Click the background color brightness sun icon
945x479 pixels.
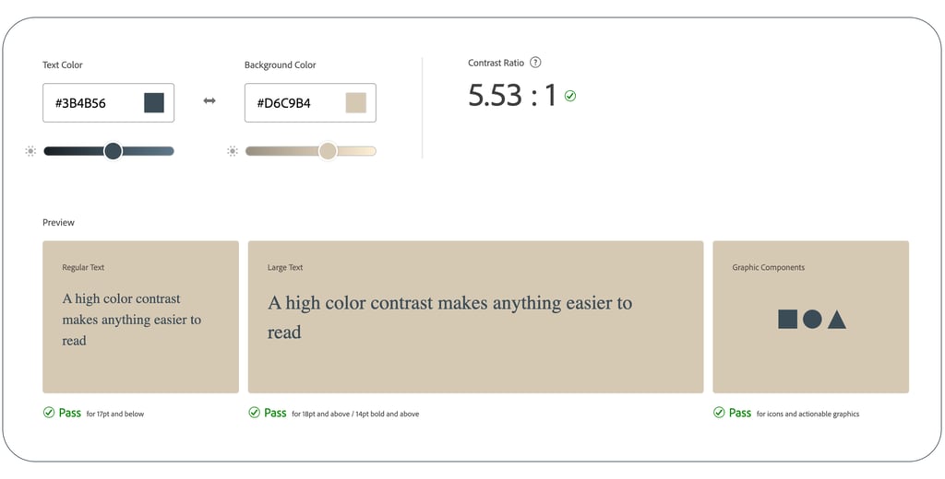pyautogui.click(x=233, y=151)
